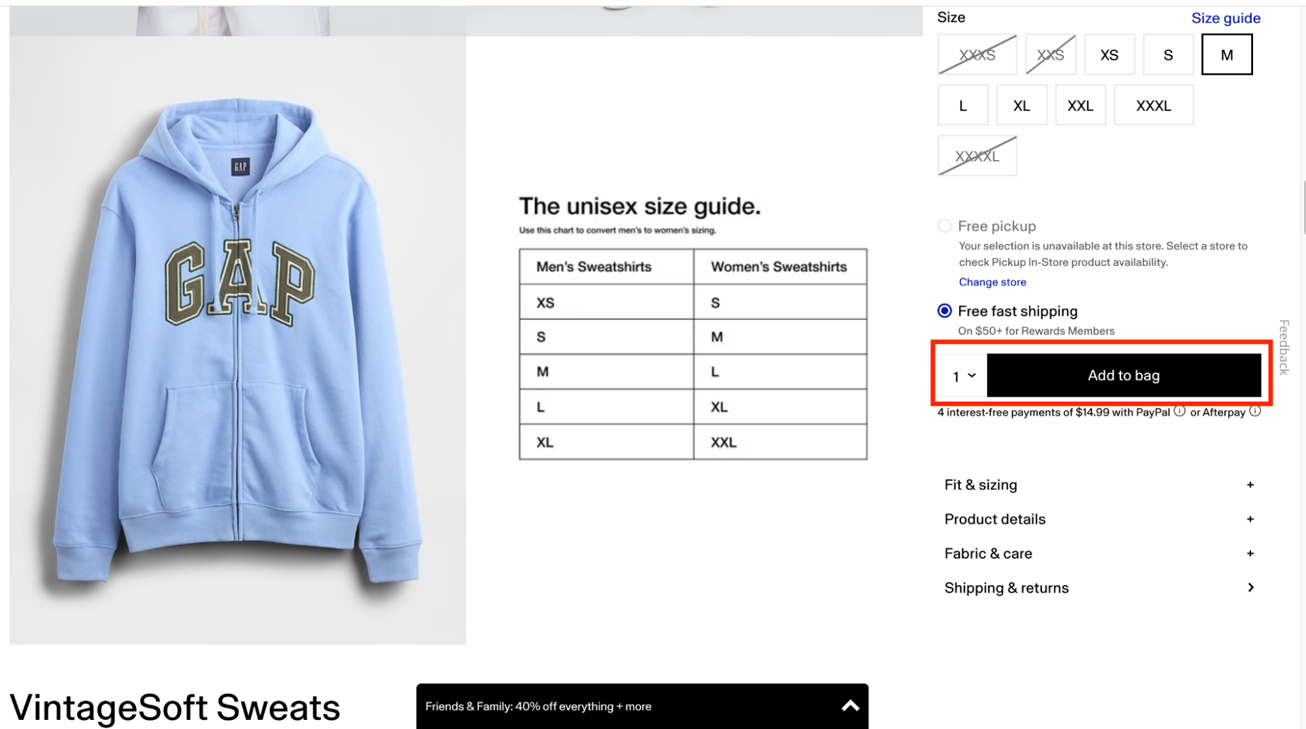Click the PayPal info icon
The height and width of the screenshot is (729, 1306).
1179,412
